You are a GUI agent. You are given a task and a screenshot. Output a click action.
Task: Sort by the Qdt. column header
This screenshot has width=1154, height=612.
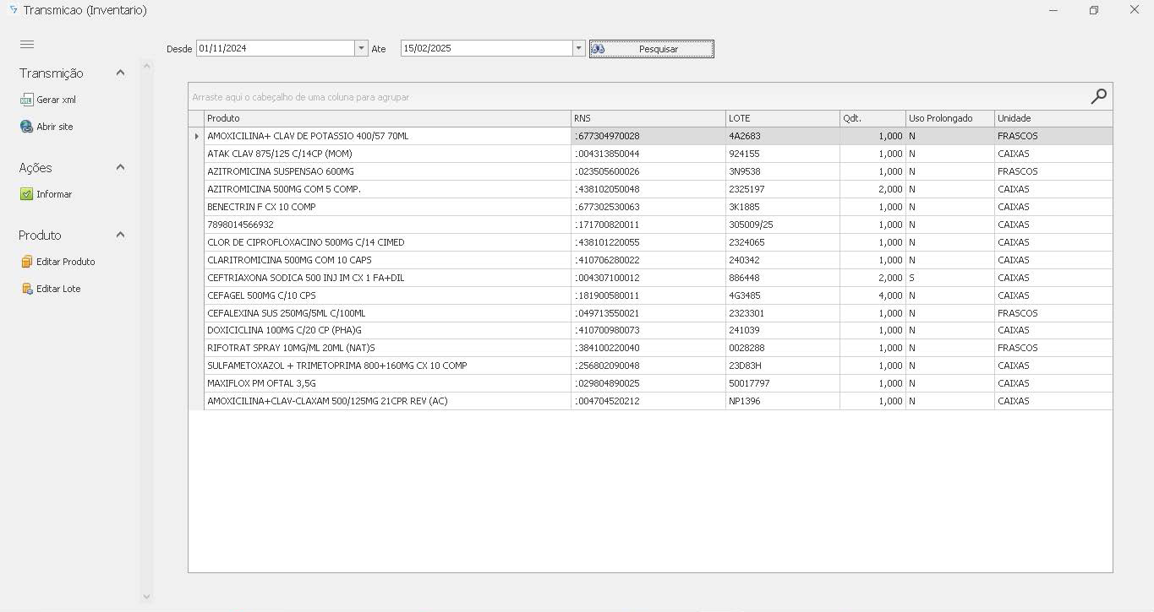(x=872, y=118)
